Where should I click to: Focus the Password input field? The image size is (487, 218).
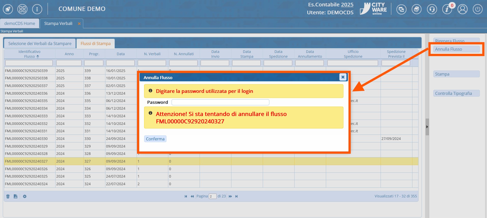pyautogui.click(x=220, y=102)
